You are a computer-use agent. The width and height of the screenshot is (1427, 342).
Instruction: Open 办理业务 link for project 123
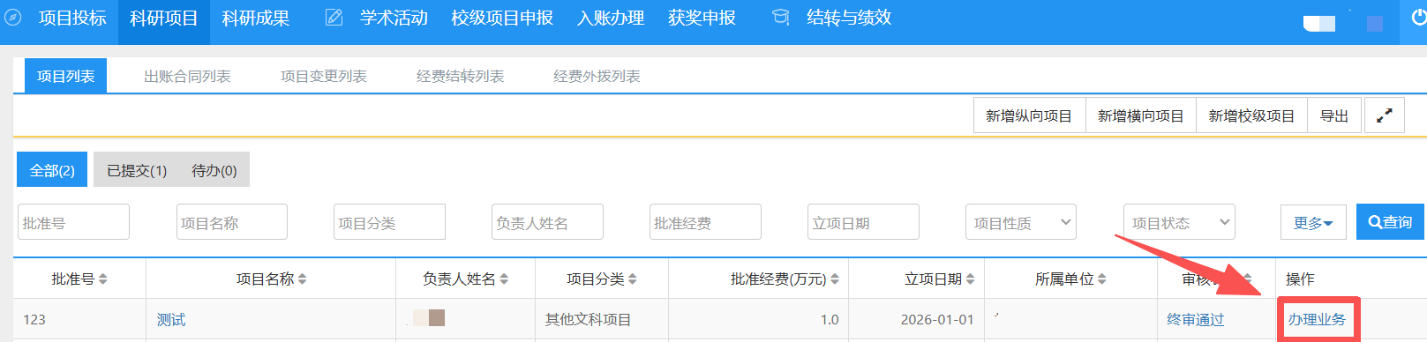tap(1317, 320)
